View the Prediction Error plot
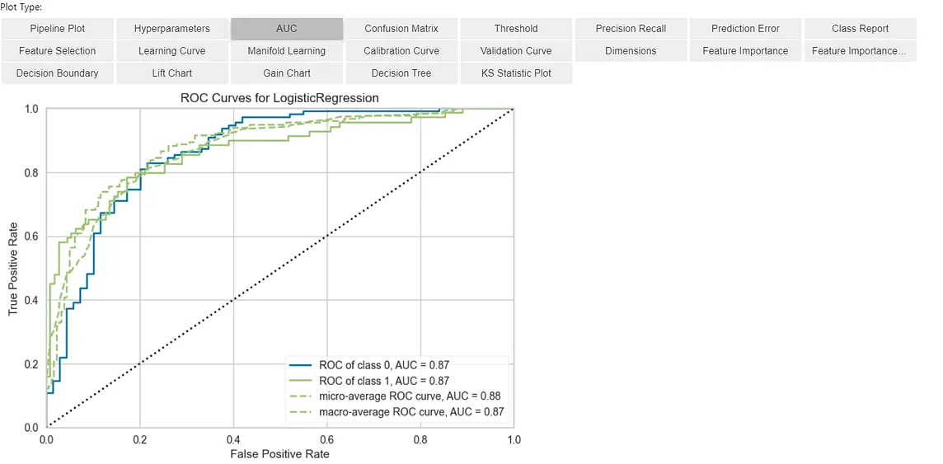This screenshot has width=943, height=464. (x=746, y=28)
